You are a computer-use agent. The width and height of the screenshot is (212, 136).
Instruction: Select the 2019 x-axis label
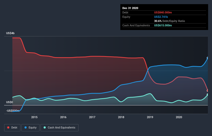[x=150, y=117]
